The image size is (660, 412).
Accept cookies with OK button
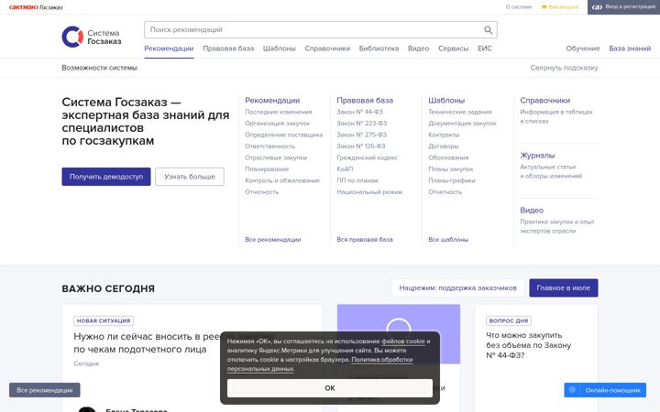[330, 388]
